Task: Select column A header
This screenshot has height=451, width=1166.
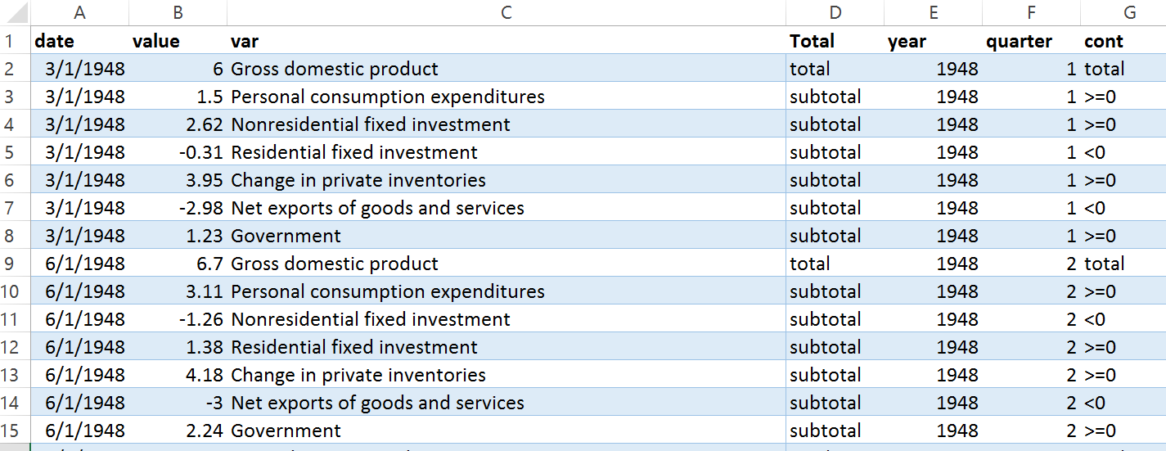Action: pos(79,12)
